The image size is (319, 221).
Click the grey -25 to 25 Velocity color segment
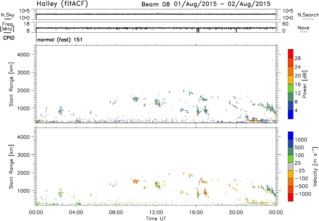[291, 166]
